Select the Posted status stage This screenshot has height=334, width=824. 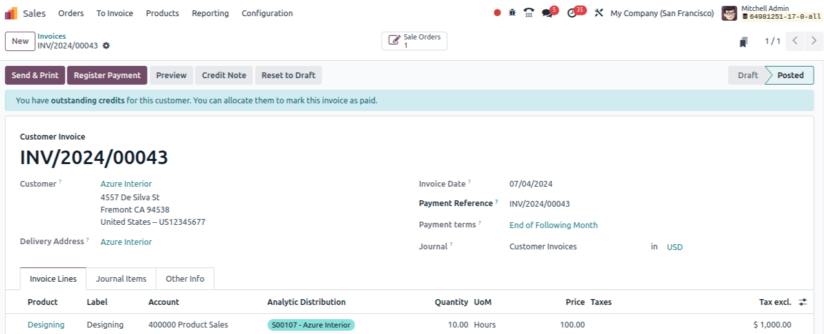click(x=790, y=76)
